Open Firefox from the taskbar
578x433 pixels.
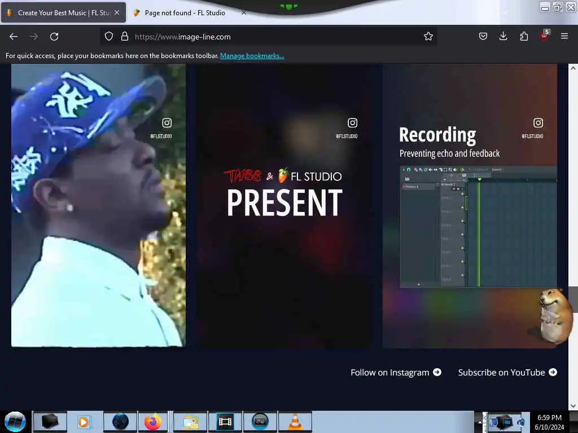[152, 422]
